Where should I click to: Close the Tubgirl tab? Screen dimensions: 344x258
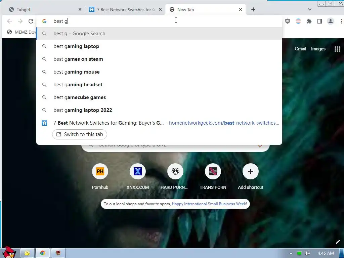(80, 9)
